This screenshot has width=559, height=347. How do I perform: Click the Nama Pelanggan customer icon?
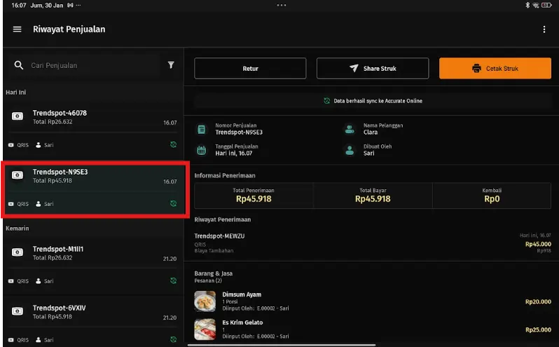pos(349,130)
